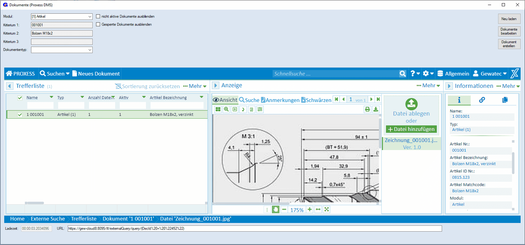Click the Dokumente bearbeiten button
This screenshot has width=525, height=245.
(509, 31)
